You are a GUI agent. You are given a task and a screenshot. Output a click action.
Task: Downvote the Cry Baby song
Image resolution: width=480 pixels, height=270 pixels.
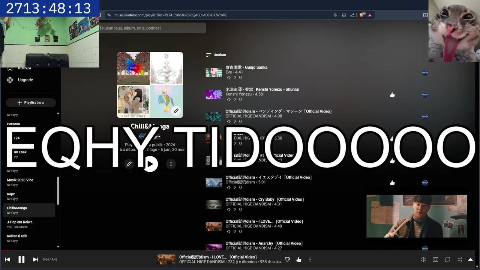[240, 210]
